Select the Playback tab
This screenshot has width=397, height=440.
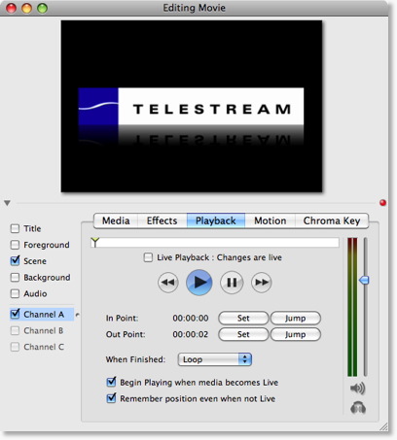click(216, 220)
